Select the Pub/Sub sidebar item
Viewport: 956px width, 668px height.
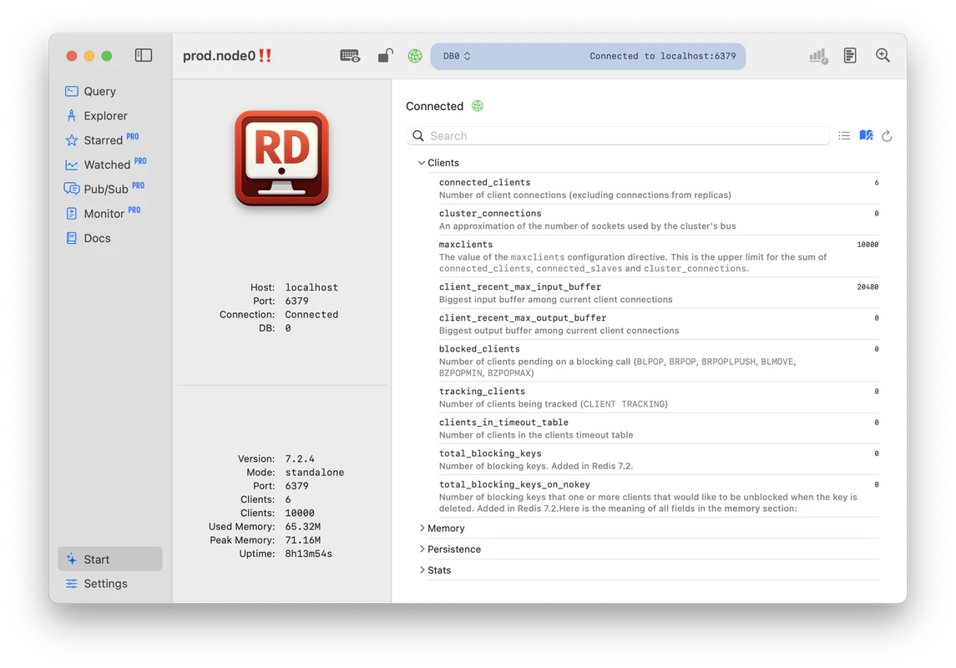click(104, 189)
